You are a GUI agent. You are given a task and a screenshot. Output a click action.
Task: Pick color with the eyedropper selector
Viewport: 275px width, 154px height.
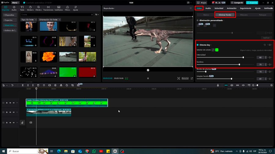[213, 50]
